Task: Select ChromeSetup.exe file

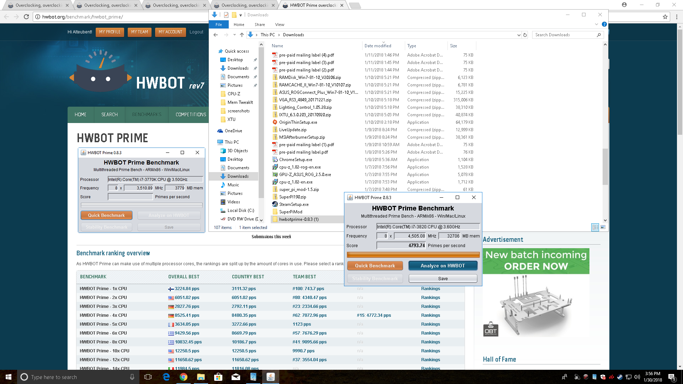Action: [x=295, y=160]
